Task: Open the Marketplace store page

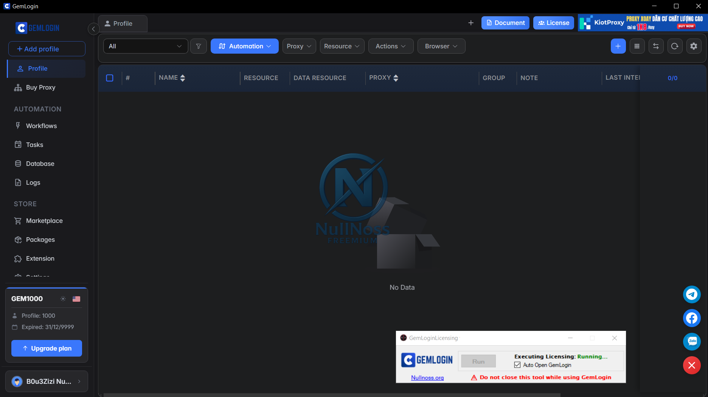Action: tap(44, 221)
